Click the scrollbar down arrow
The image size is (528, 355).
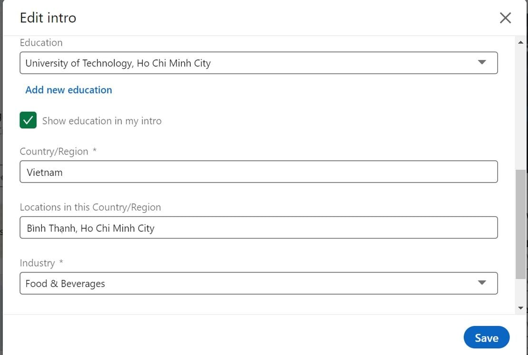(520, 308)
